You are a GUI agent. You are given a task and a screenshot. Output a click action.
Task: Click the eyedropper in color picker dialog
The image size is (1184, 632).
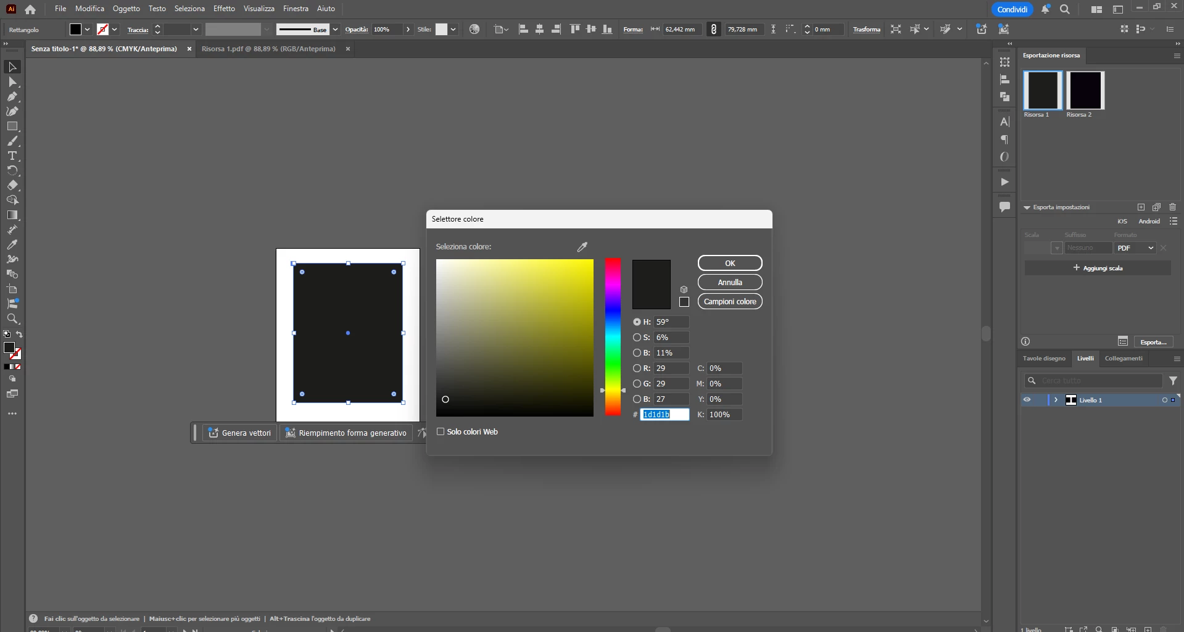582,247
